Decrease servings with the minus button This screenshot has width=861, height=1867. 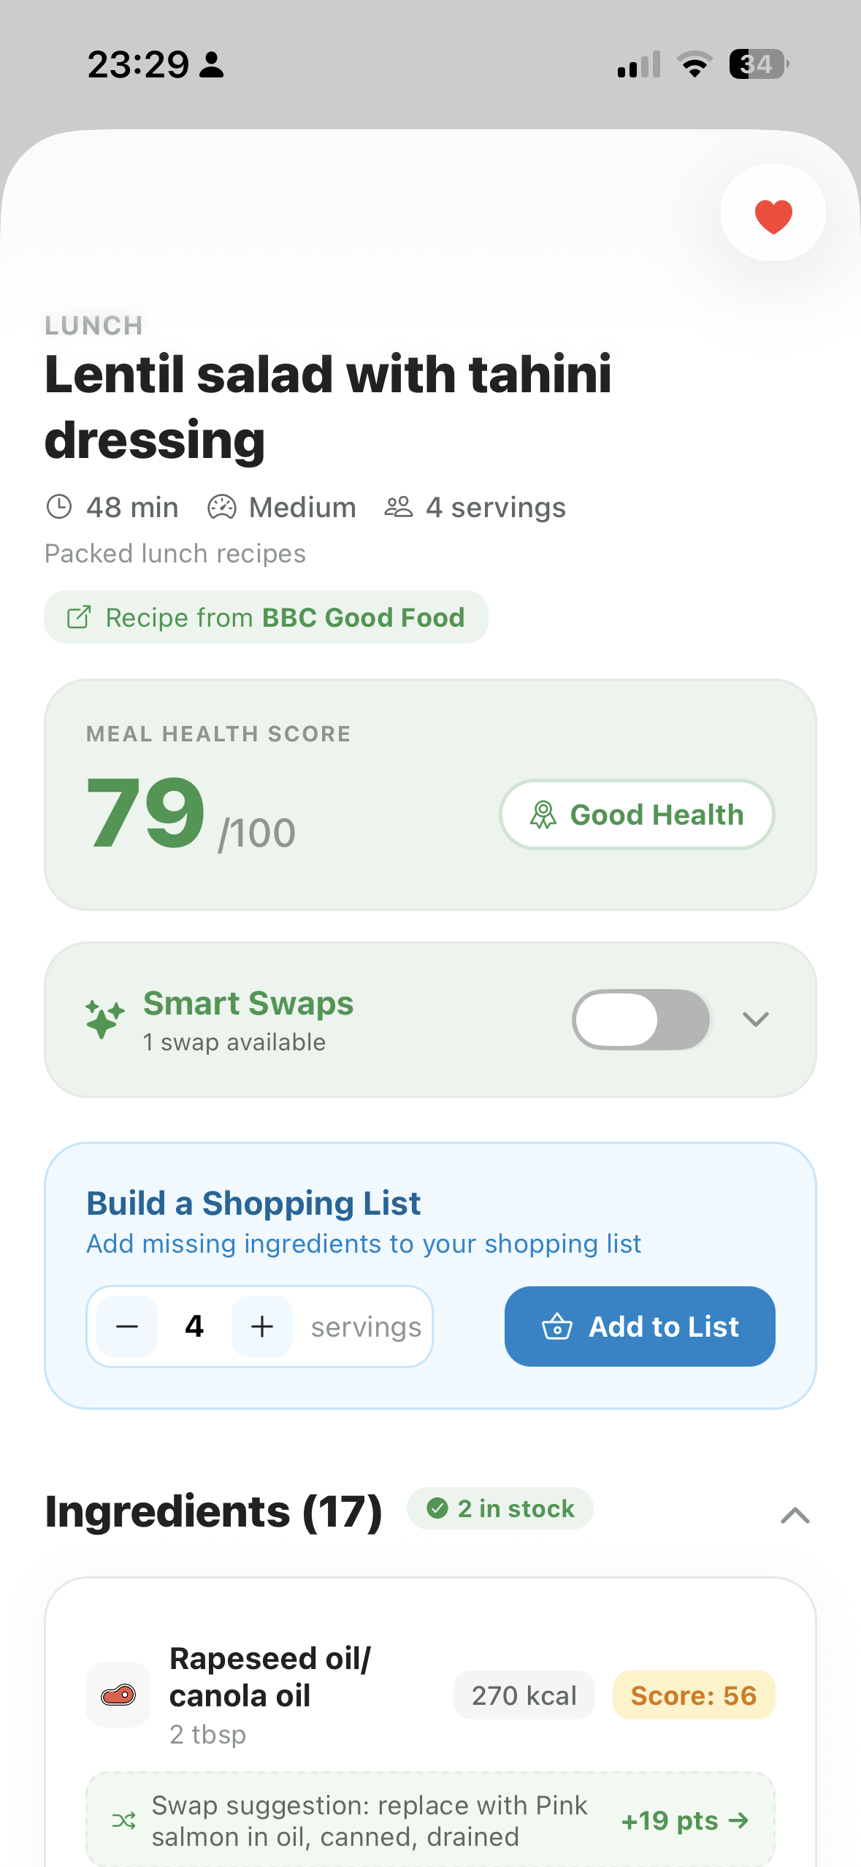127,1326
